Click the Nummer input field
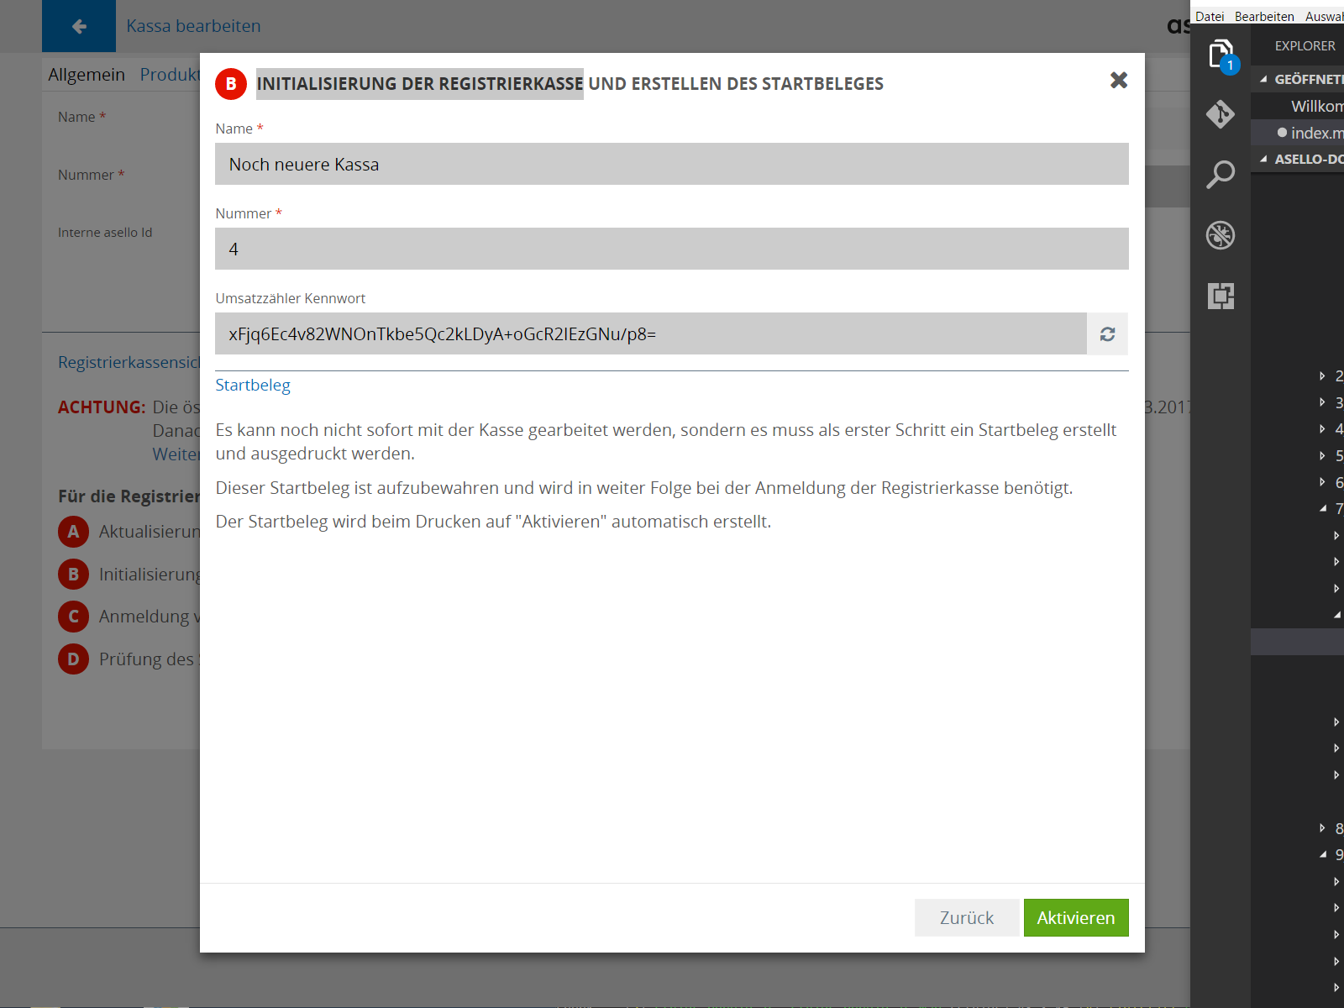Screen dimensions: 1344x1008 pos(670,249)
